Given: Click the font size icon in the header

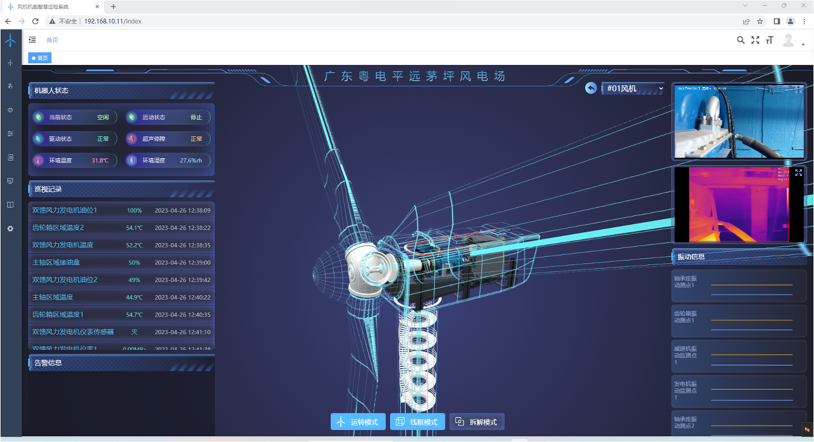Looking at the screenshot, I should tap(769, 40).
